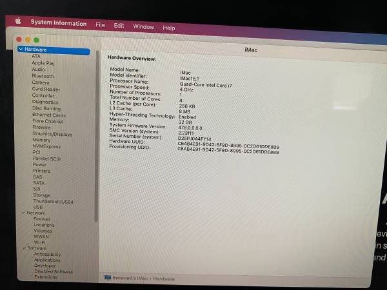The height and width of the screenshot is (290, 387).
Task: Click the green zoom window button
Action: [x=37, y=40]
